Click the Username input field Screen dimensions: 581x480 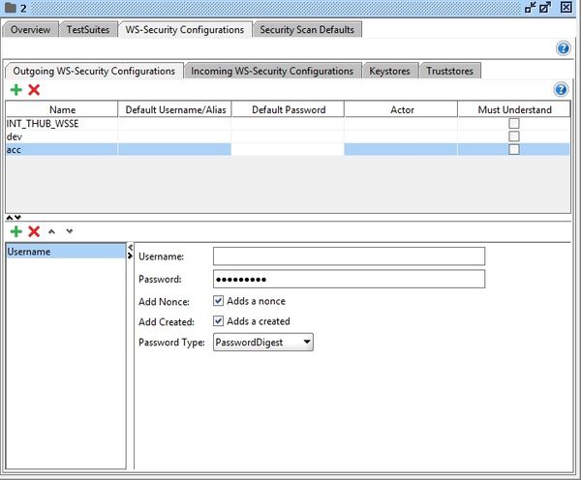(349, 256)
